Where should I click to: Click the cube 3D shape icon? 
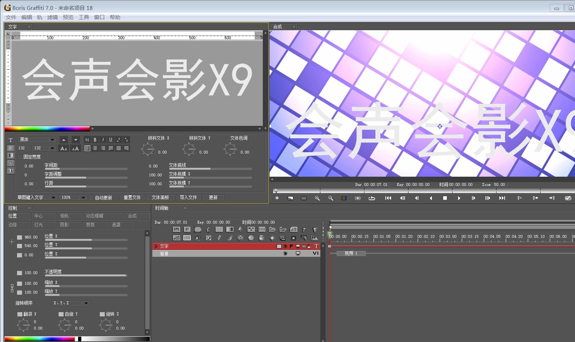pyautogui.click(x=240, y=238)
